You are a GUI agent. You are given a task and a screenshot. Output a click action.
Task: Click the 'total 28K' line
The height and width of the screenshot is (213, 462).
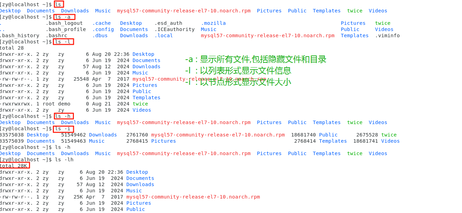(x=13, y=166)
